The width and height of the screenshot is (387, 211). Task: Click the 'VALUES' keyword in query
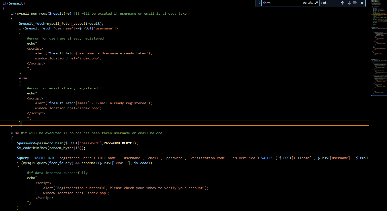[267, 158]
